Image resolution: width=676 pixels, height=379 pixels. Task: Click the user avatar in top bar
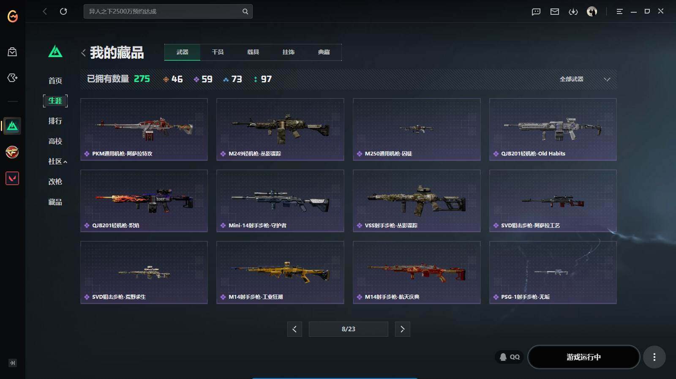(592, 11)
